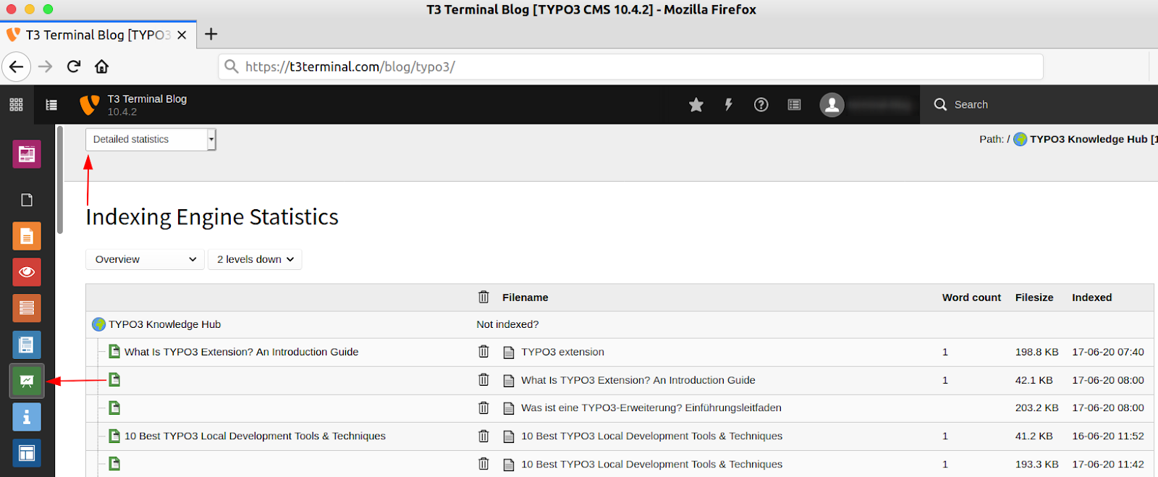Open the light blue info module icon
The image size is (1158, 477).
point(27,417)
